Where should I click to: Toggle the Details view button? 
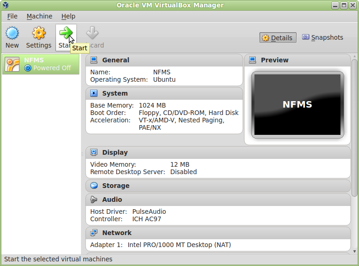tap(278, 38)
